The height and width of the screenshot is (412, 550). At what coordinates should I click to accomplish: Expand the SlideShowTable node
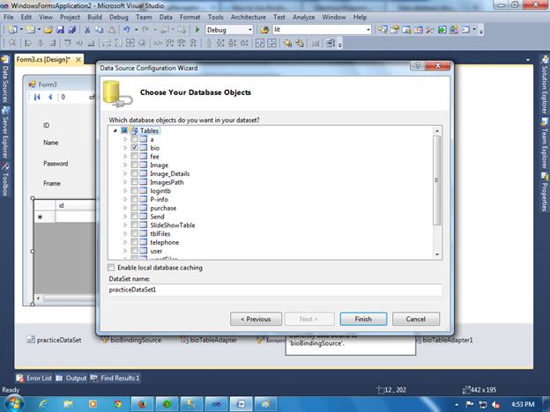point(125,224)
